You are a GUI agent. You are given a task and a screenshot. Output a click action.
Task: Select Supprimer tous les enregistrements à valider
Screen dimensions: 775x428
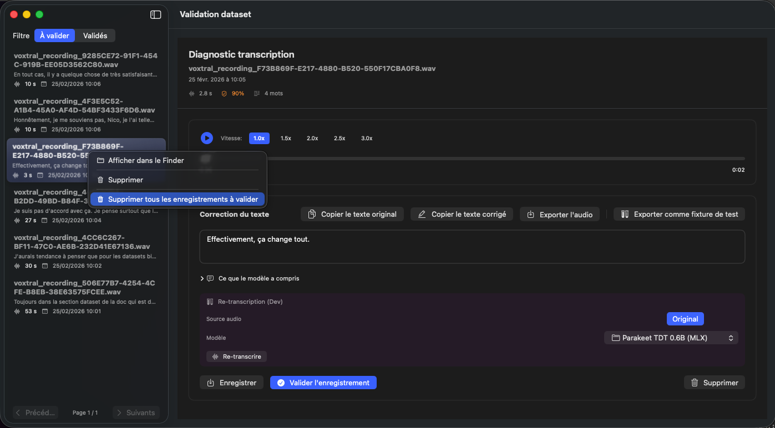click(x=178, y=199)
